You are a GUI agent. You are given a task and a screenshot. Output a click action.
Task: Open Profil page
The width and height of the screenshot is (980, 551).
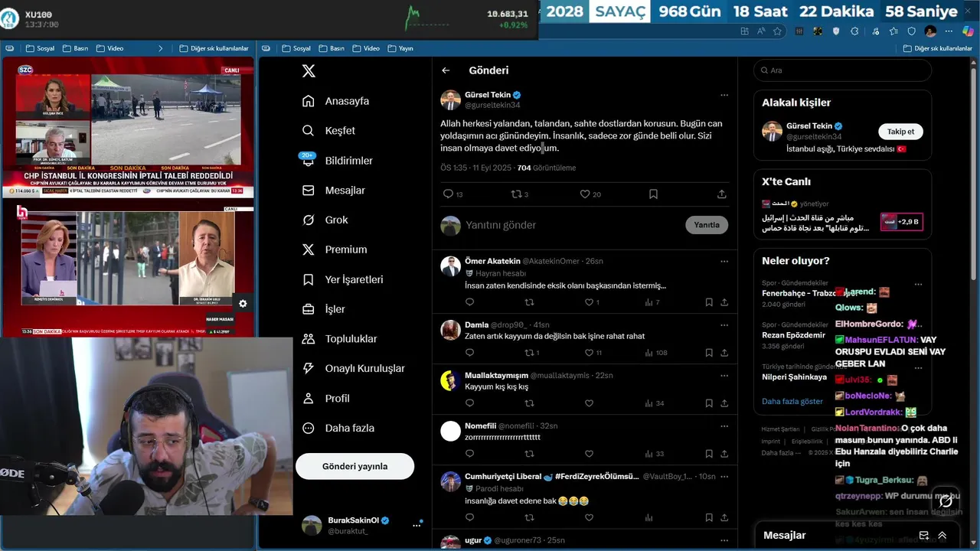click(326, 398)
